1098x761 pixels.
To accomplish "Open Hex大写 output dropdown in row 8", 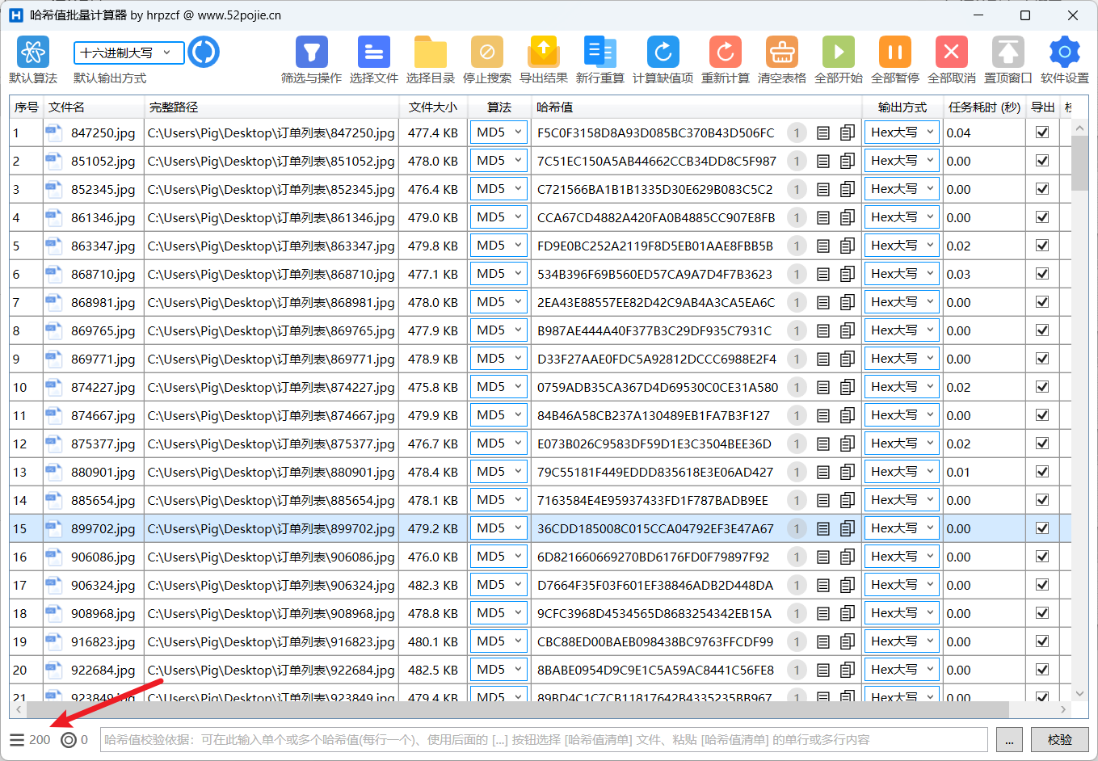I will coord(902,330).
